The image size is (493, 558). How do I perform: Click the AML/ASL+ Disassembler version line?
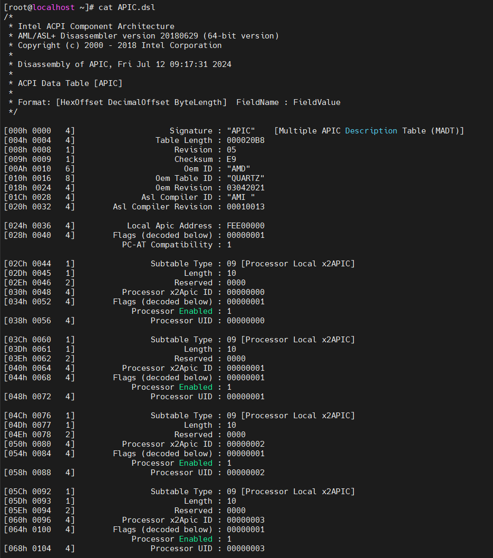[148, 36]
